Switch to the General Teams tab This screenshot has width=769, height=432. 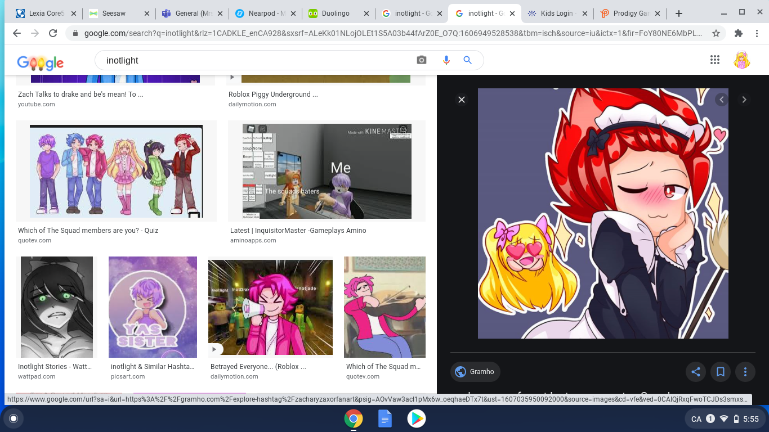coord(192,13)
